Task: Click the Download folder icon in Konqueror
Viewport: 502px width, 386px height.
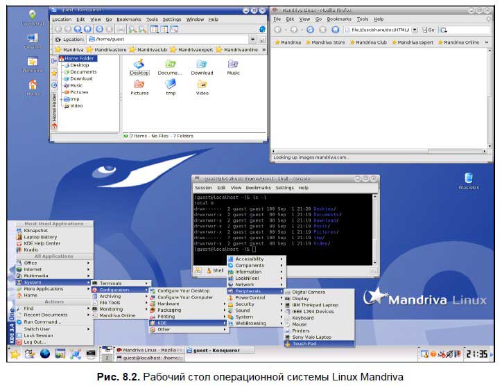Action: point(202,65)
